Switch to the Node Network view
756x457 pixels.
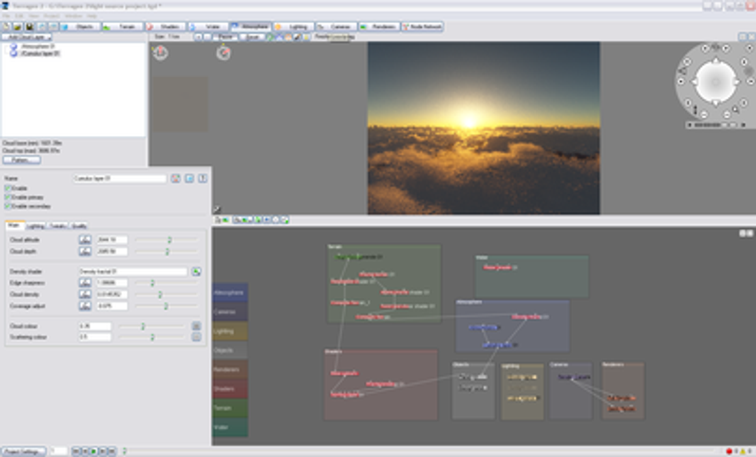tap(423, 27)
